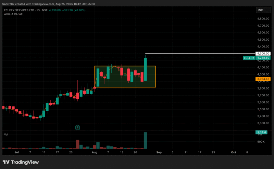Screen dimensions: 274x169
Task: Click the Aug label on time axis
Action: (95, 152)
